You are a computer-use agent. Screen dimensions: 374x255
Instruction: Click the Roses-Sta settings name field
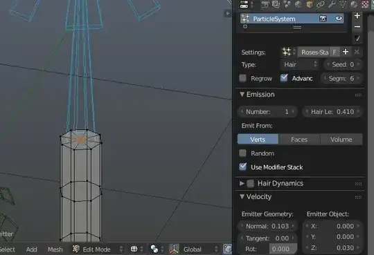tap(314, 52)
